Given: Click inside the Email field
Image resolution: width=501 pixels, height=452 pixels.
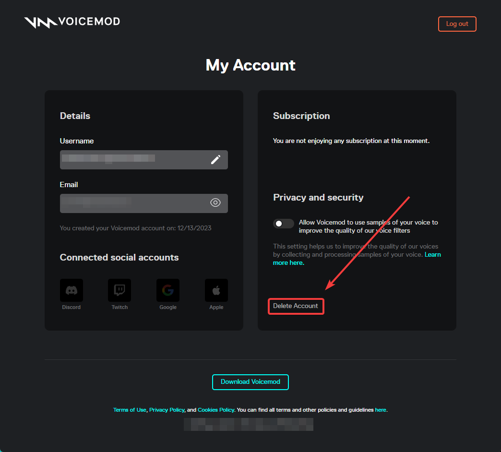Looking at the screenshot, I should click(x=144, y=203).
